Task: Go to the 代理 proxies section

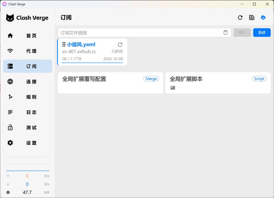Action: pyautogui.click(x=28, y=51)
